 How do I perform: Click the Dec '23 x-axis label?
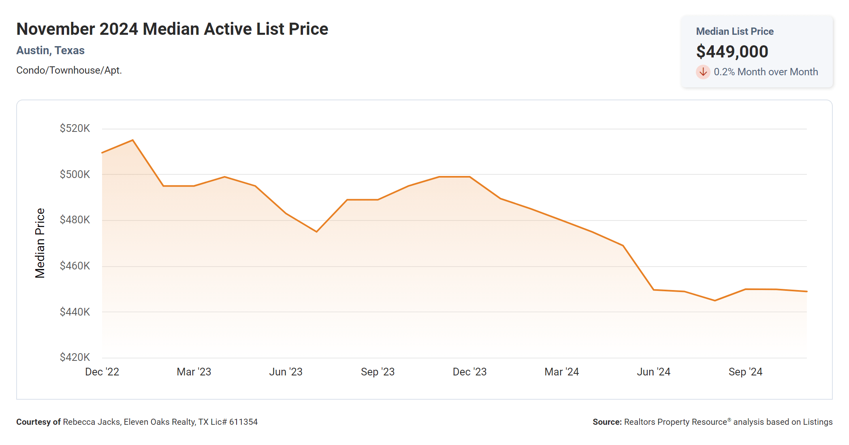[x=469, y=372]
